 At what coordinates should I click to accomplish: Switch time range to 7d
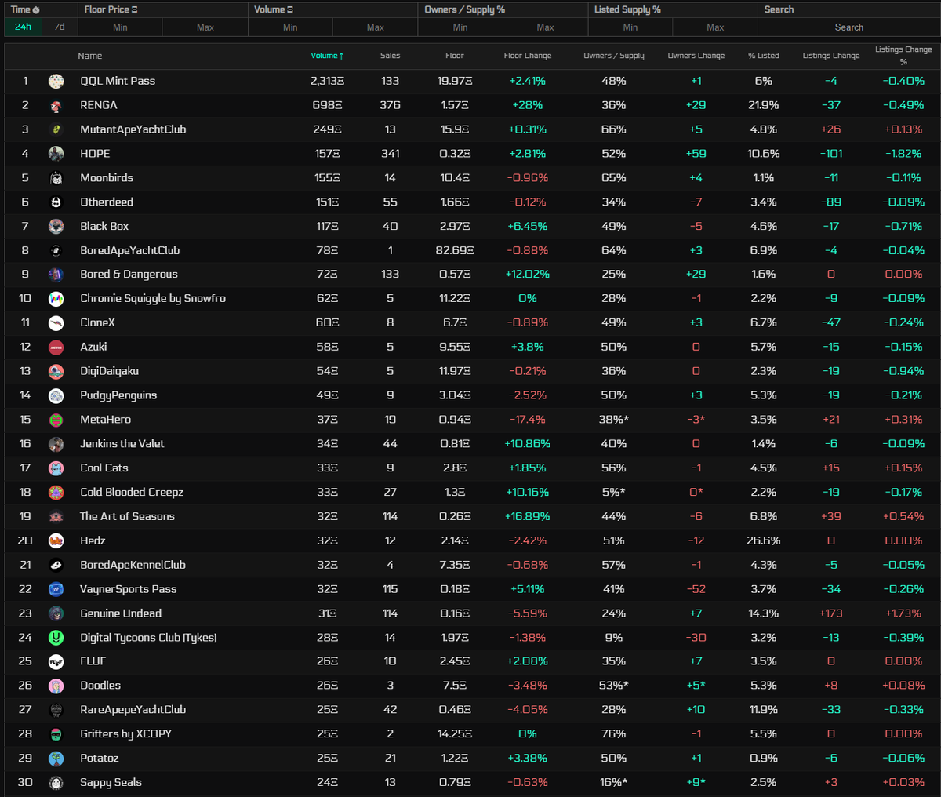click(60, 27)
